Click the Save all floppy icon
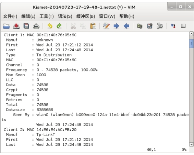194x155 pixels. click(26, 26)
